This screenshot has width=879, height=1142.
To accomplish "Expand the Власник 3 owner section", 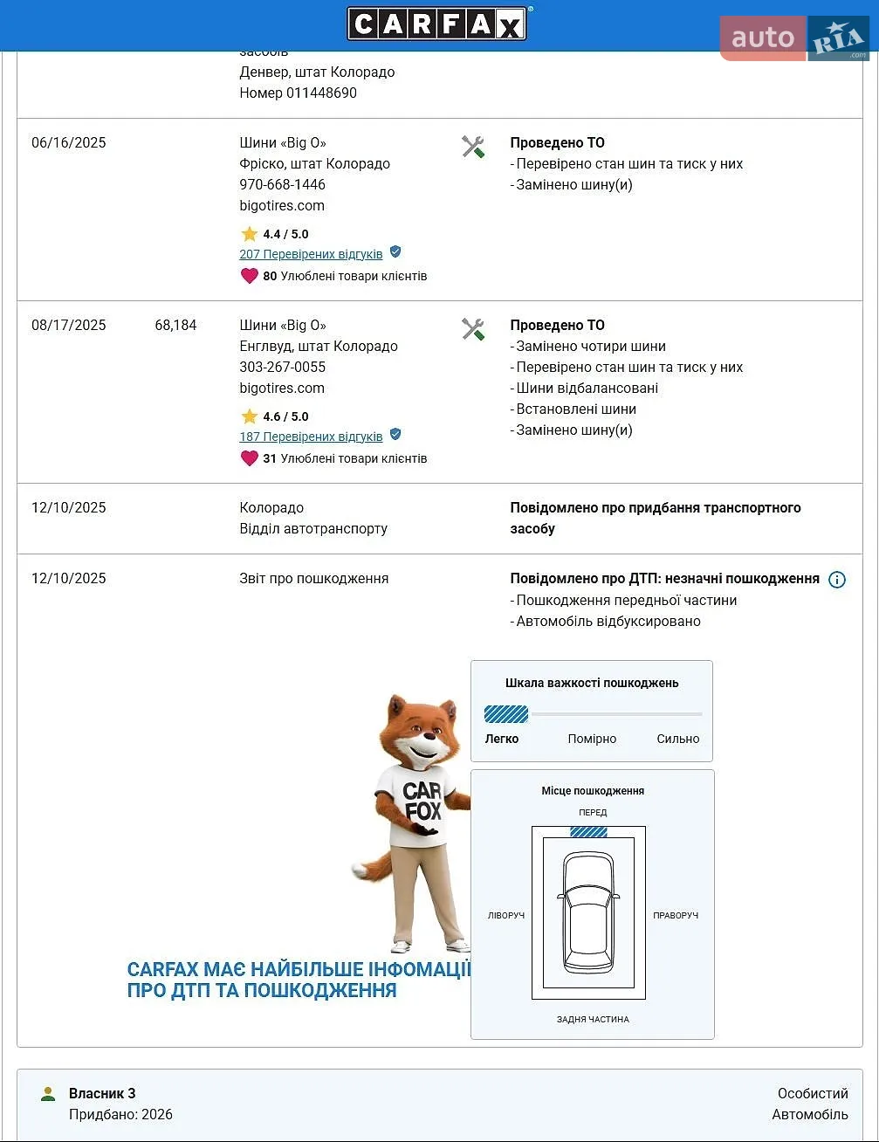I will 440,1104.
